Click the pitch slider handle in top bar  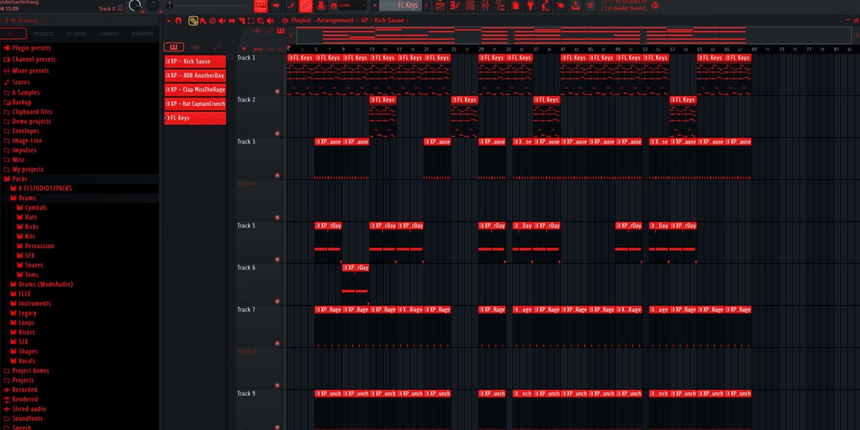coord(169,6)
